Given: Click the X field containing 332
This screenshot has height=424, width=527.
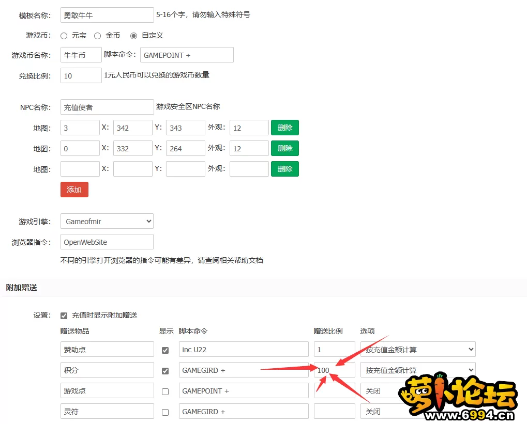Looking at the screenshot, I should pos(133,148).
